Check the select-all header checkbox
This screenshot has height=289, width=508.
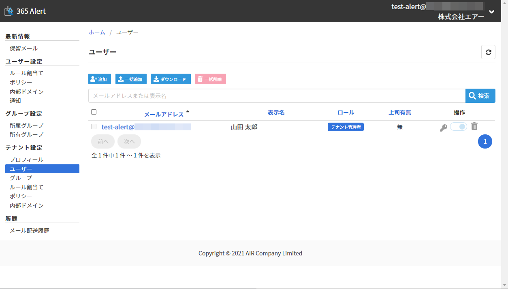[94, 112]
